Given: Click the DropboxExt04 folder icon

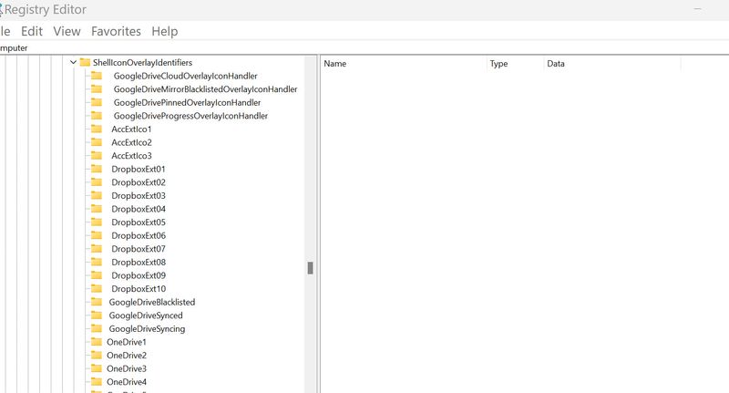Looking at the screenshot, I should (97, 209).
